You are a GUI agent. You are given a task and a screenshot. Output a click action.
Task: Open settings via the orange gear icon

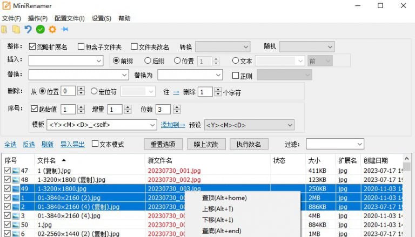coord(52,29)
